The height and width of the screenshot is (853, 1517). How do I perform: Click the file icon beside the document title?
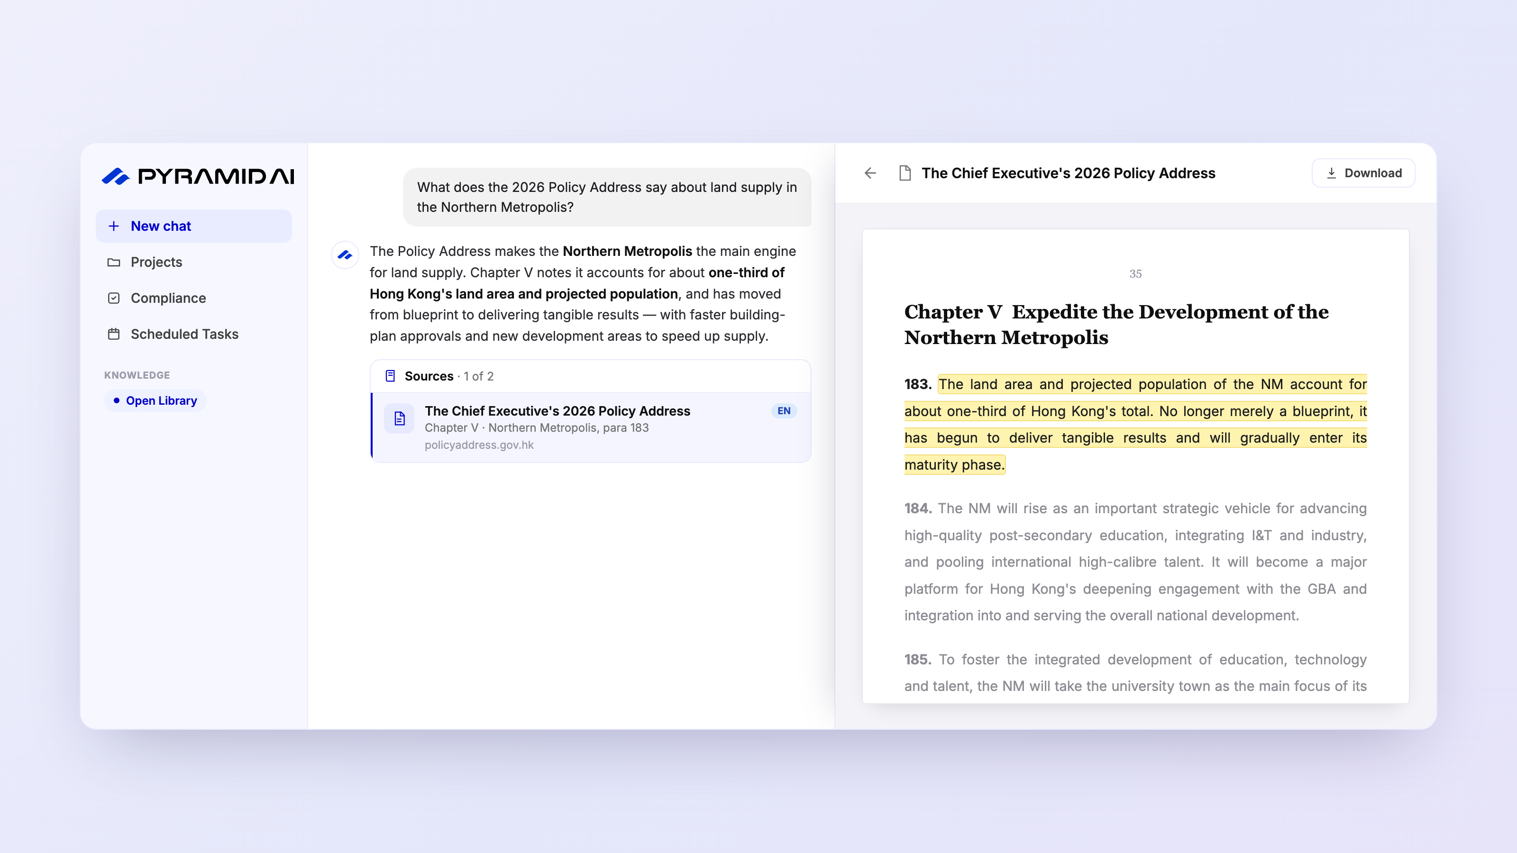[905, 173]
